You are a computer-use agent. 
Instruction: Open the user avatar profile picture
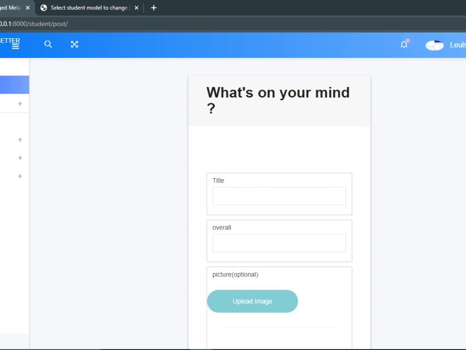click(x=434, y=45)
